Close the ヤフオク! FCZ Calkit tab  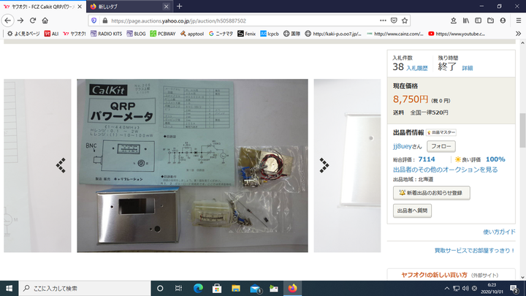coord(80,7)
